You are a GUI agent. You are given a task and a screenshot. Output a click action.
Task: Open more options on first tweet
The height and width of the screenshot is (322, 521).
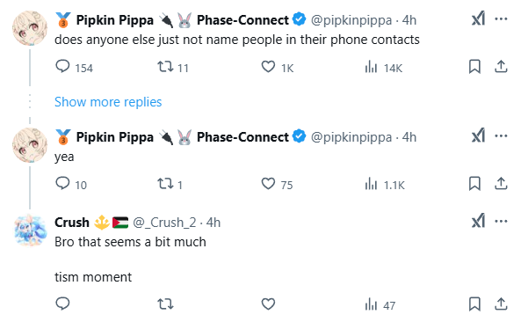pos(501,19)
